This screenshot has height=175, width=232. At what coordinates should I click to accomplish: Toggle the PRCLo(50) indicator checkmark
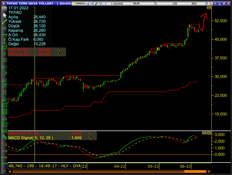coord(59,54)
